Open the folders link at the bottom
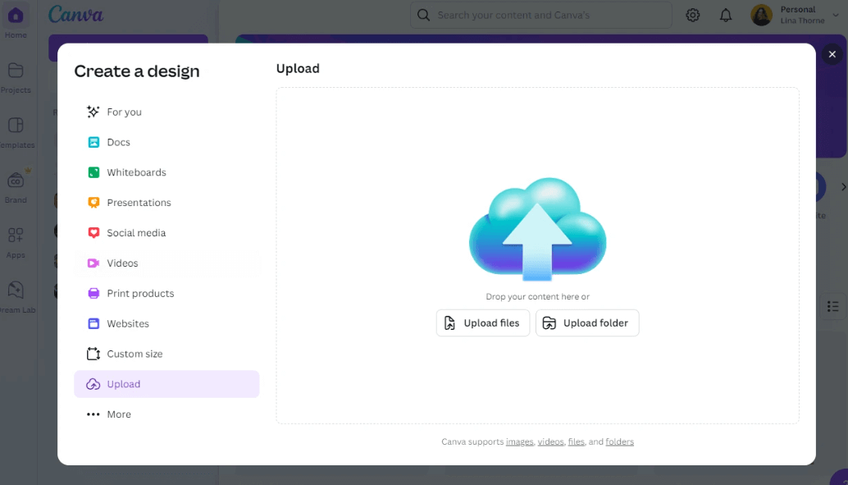Screen dimensions: 848x485 (619, 442)
